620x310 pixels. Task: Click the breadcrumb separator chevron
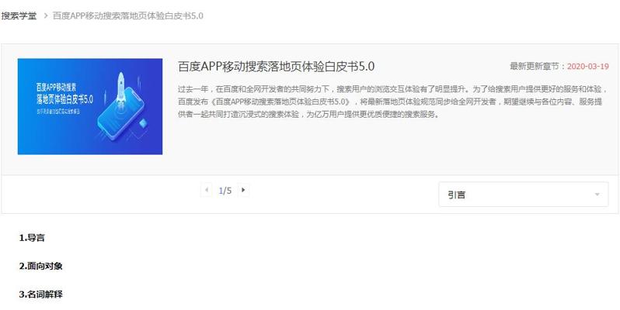click(45, 16)
